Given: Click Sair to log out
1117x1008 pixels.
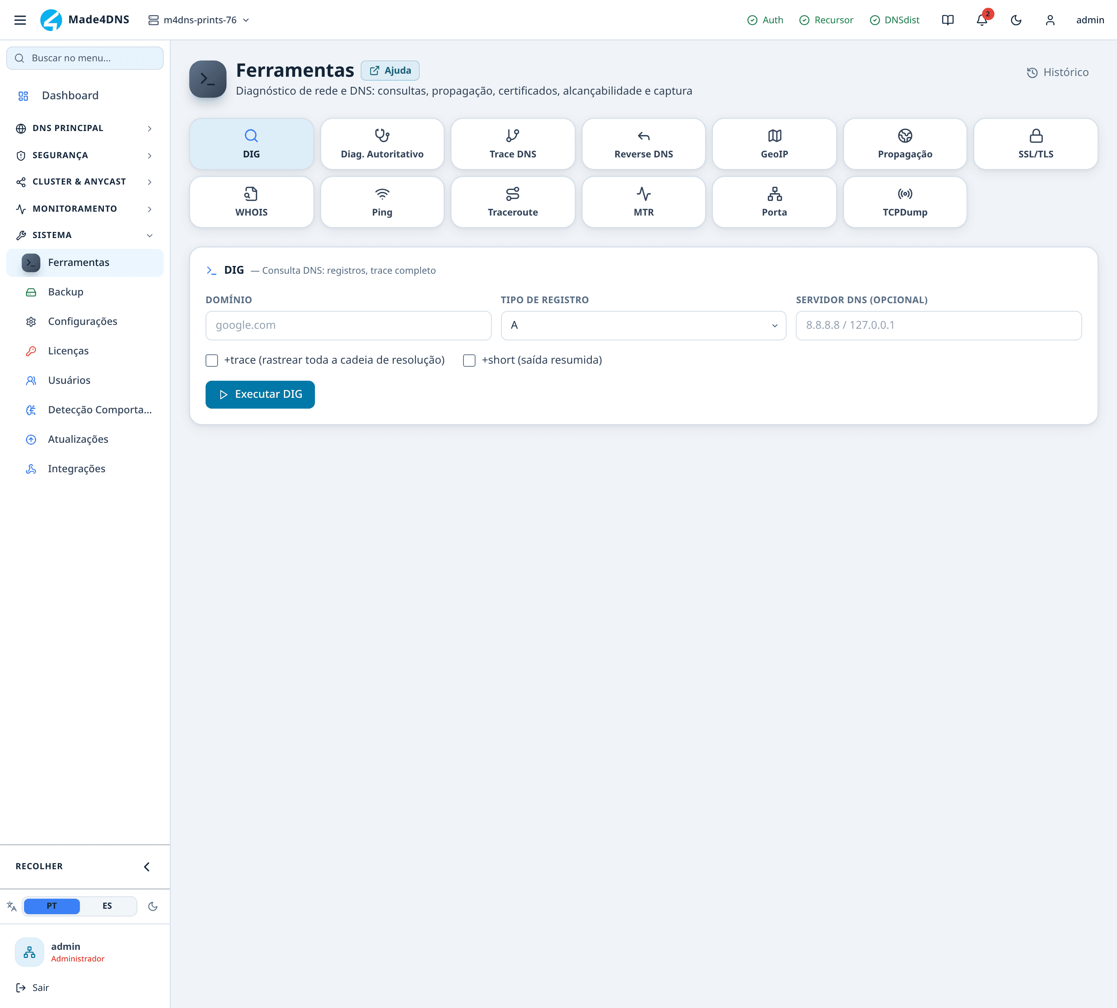Looking at the screenshot, I should tap(33, 988).
